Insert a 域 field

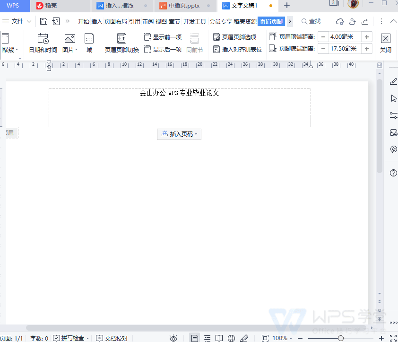89,43
